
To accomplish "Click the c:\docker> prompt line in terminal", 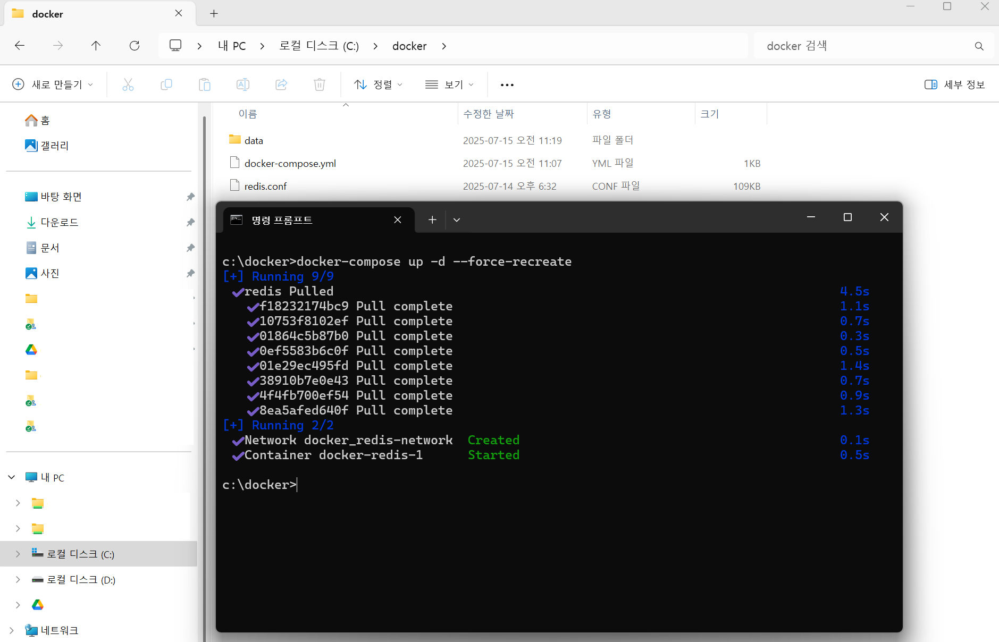I will click(x=259, y=485).
